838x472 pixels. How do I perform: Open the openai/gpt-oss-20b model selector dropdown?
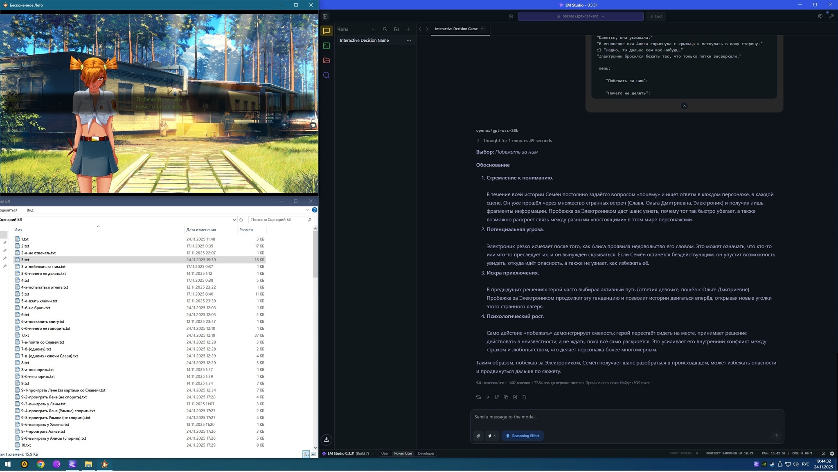[x=580, y=16]
